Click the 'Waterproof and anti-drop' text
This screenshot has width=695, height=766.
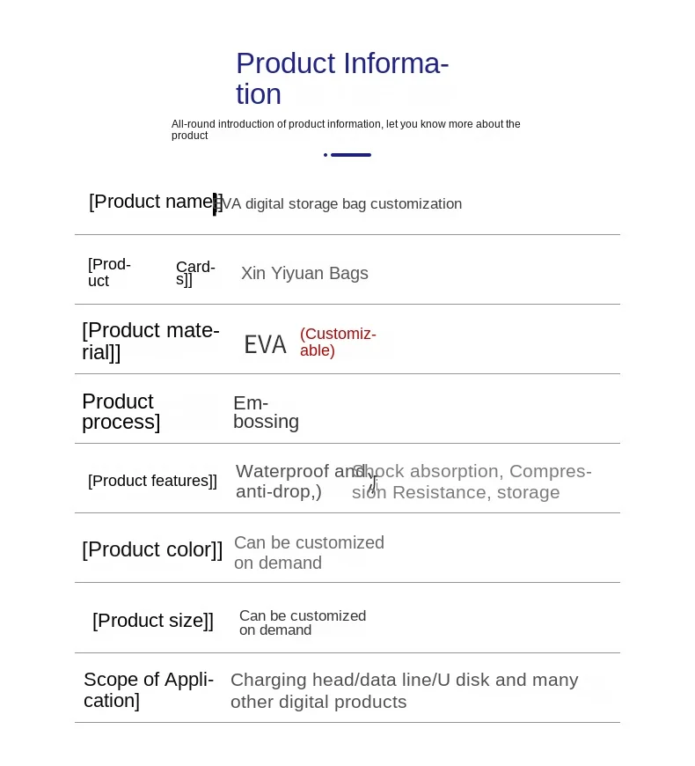coord(290,481)
